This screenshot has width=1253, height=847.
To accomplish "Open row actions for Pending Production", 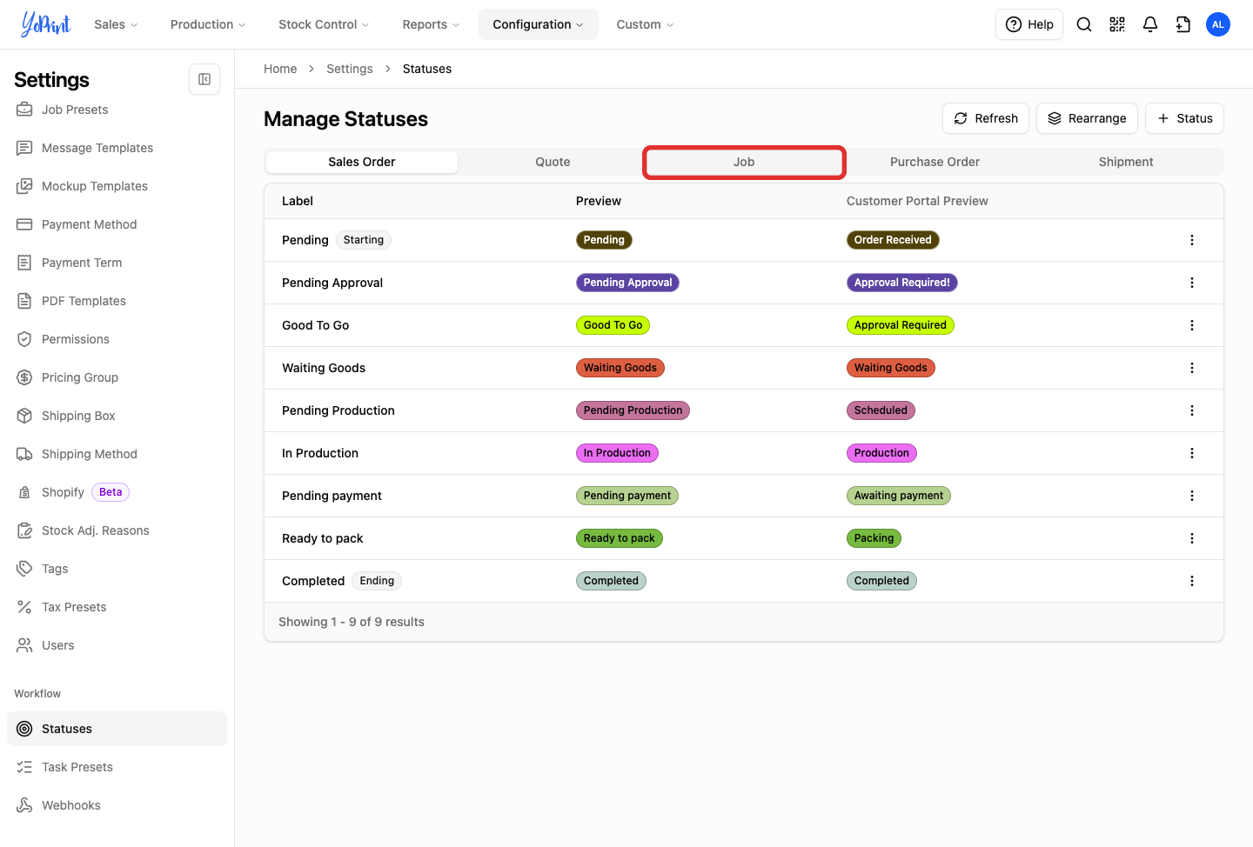I will point(1192,410).
